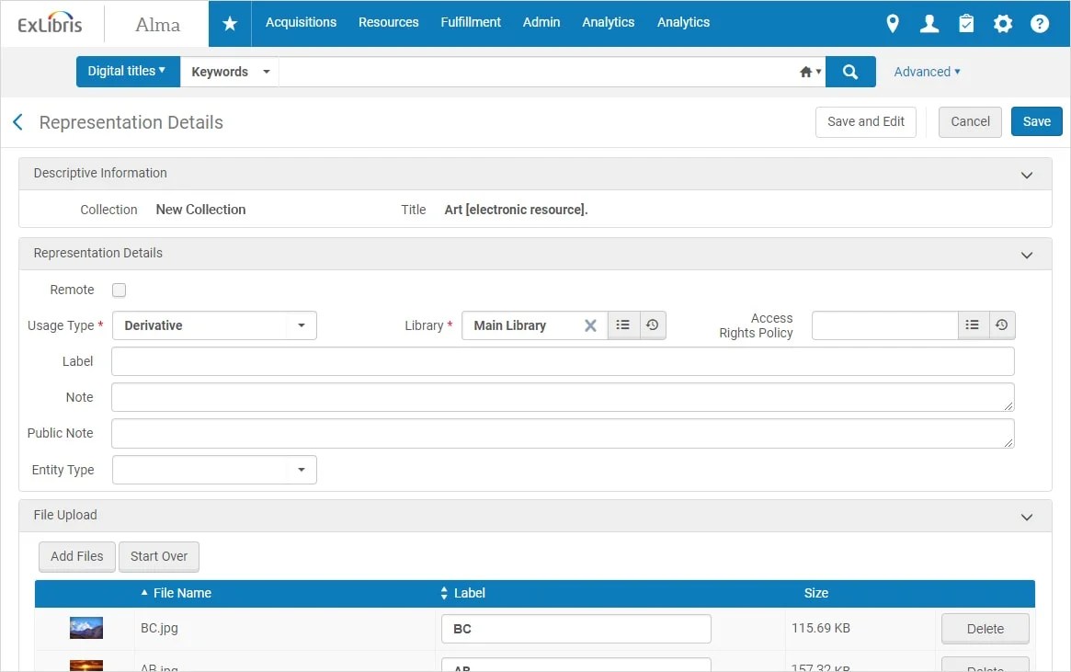
Task: Click the BC.jpg image thumbnail
Action: [85, 628]
